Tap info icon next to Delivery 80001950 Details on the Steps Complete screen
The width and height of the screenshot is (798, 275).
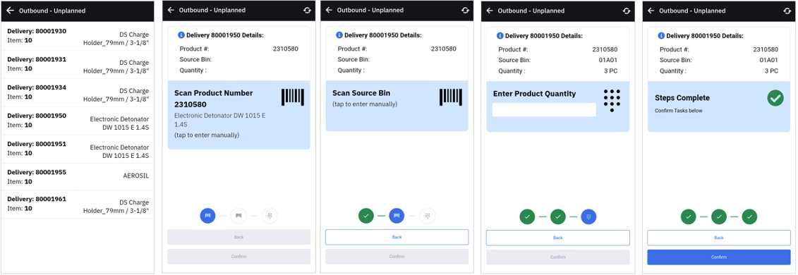coord(661,35)
